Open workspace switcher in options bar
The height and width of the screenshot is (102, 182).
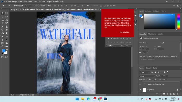click(x=178, y=6)
